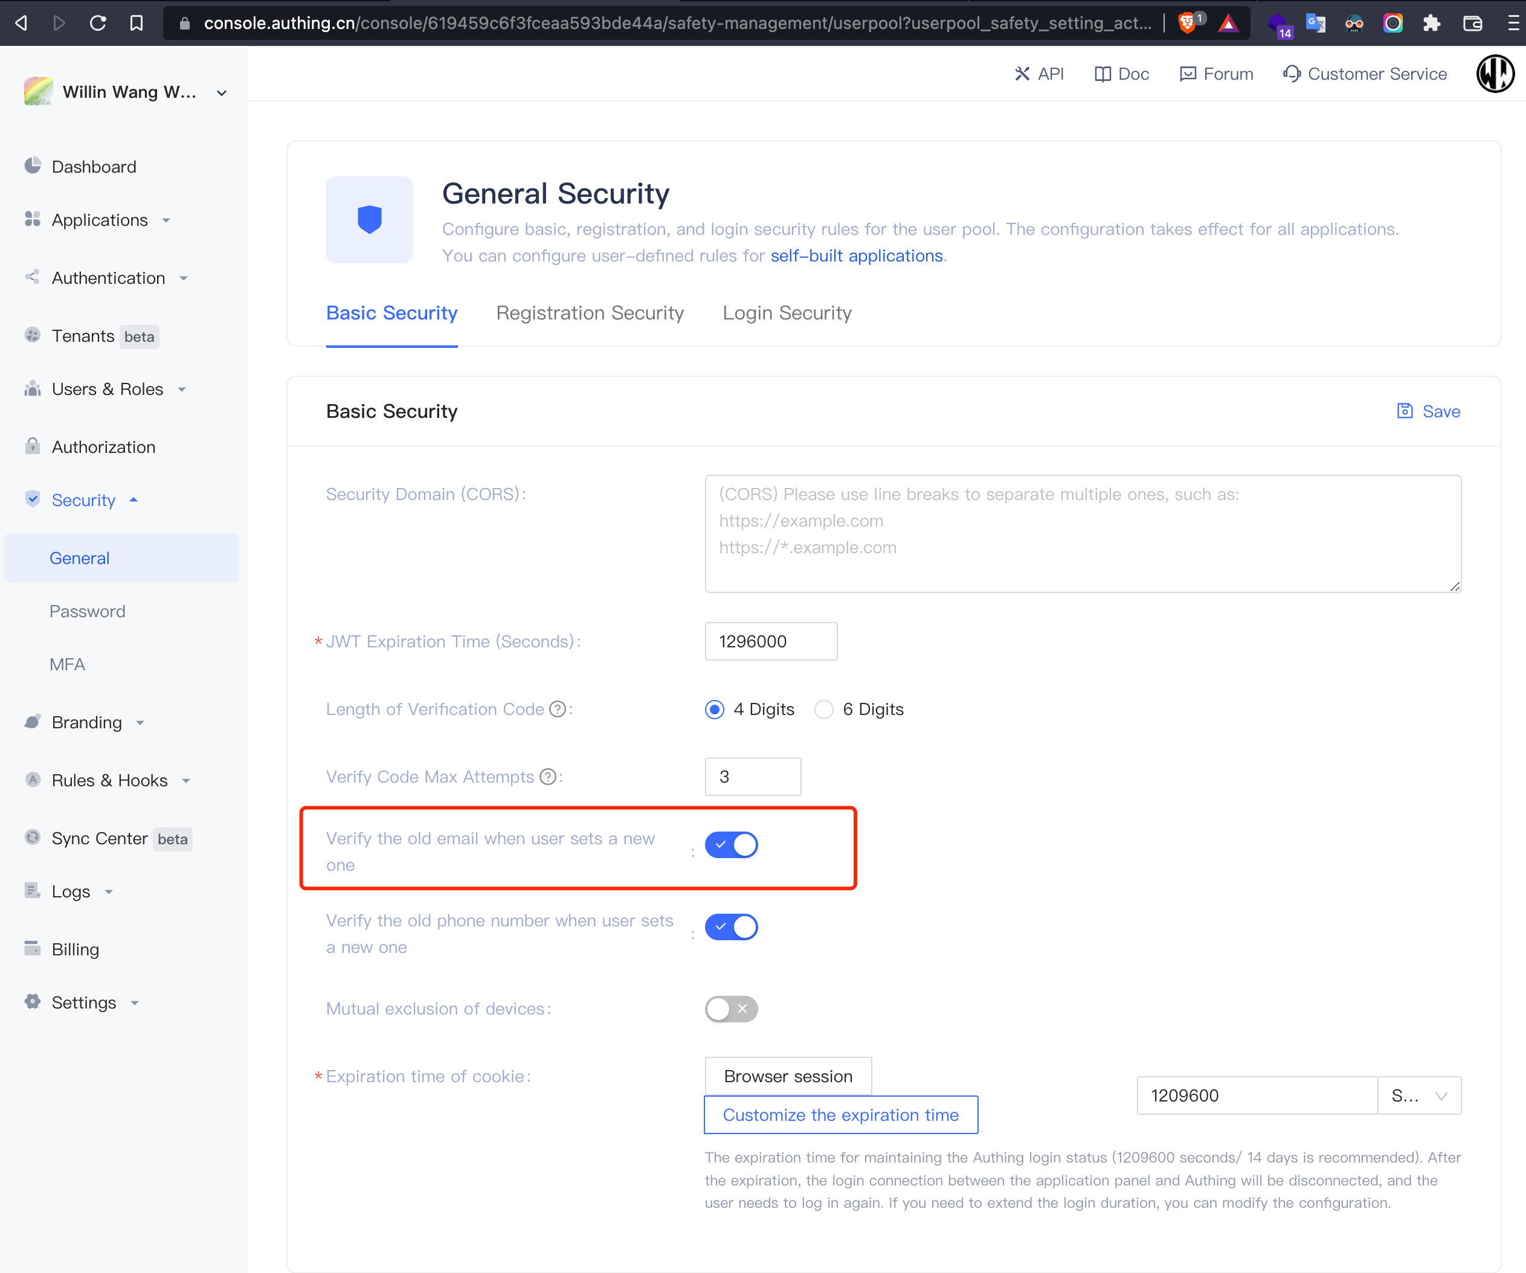Open the cookie time unit dropdown
The image size is (1526, 1273).
click(1419, 1095)
